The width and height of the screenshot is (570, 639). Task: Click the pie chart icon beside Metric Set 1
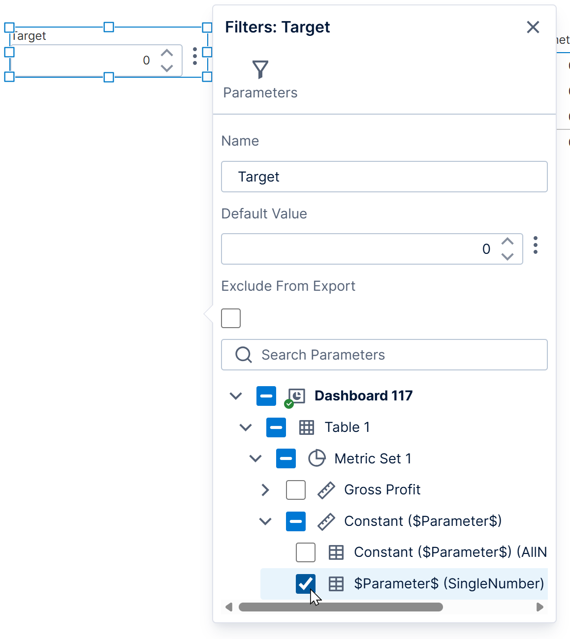(317, 458)
